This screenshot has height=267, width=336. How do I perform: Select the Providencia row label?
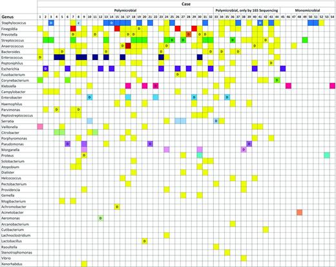point(10,190)
